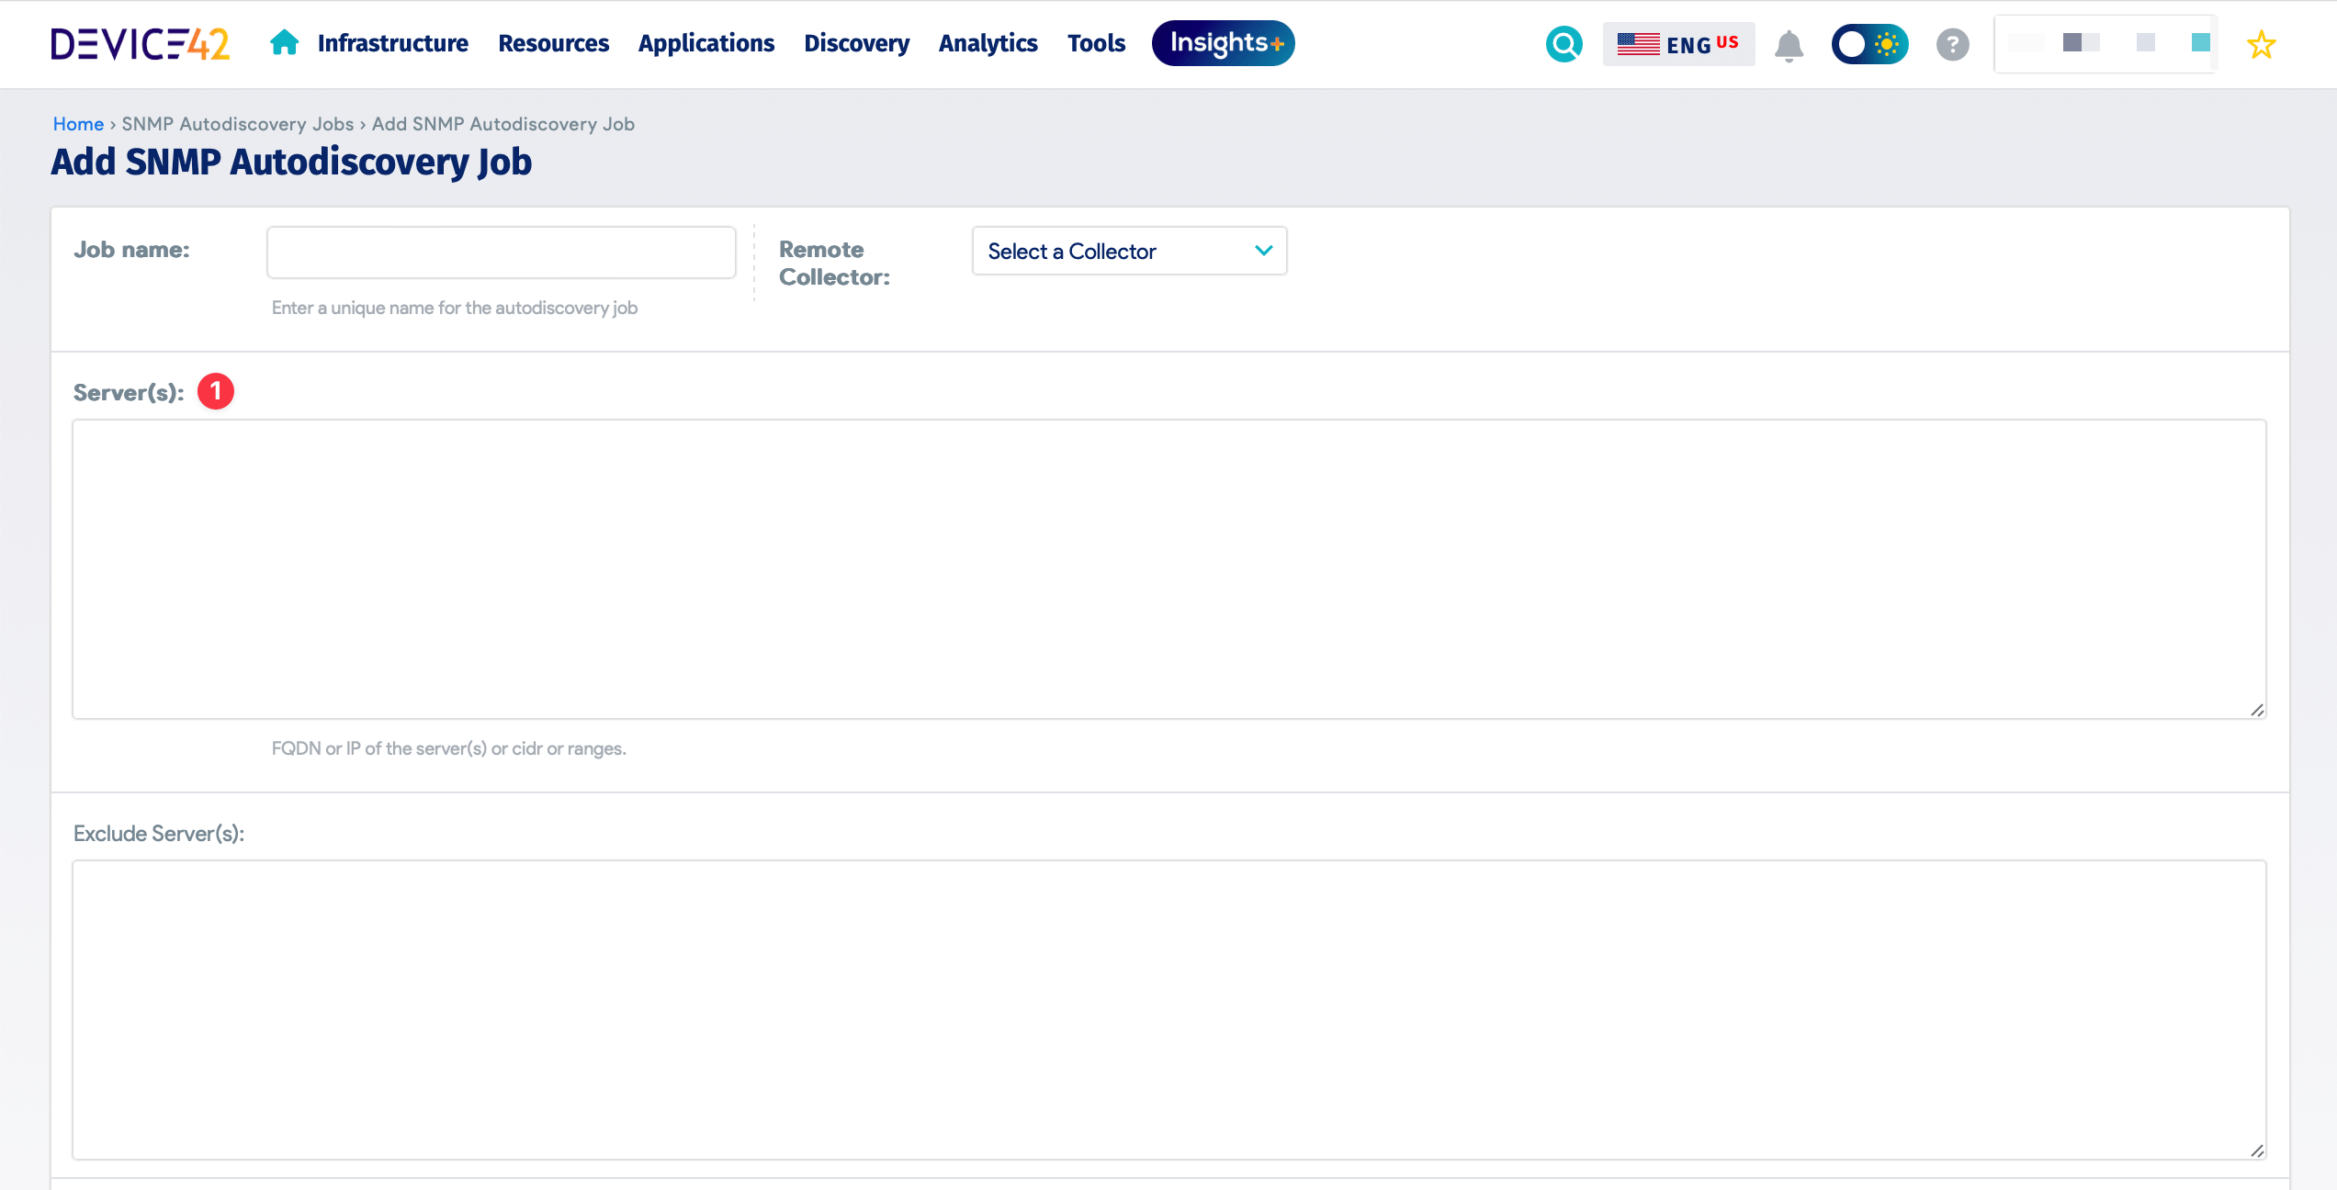Viewport: 2337px width, 1190px height.
Task: Open the Tools menu
Action: click(1096, 43)
